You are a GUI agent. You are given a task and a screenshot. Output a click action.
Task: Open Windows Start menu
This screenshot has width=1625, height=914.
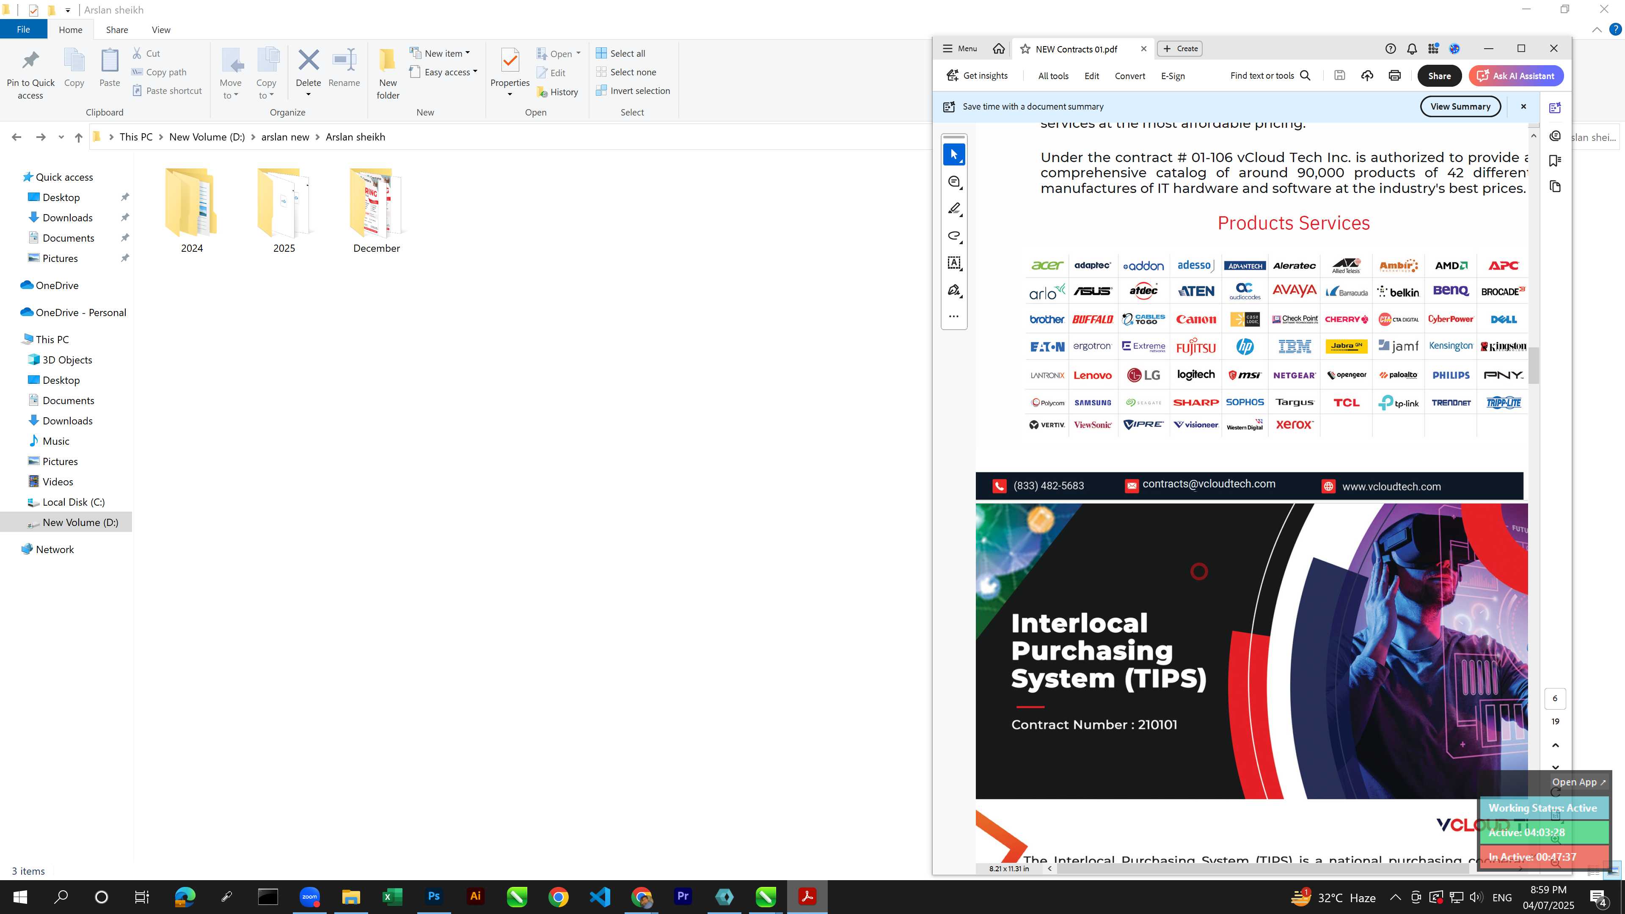pos(19,896)
